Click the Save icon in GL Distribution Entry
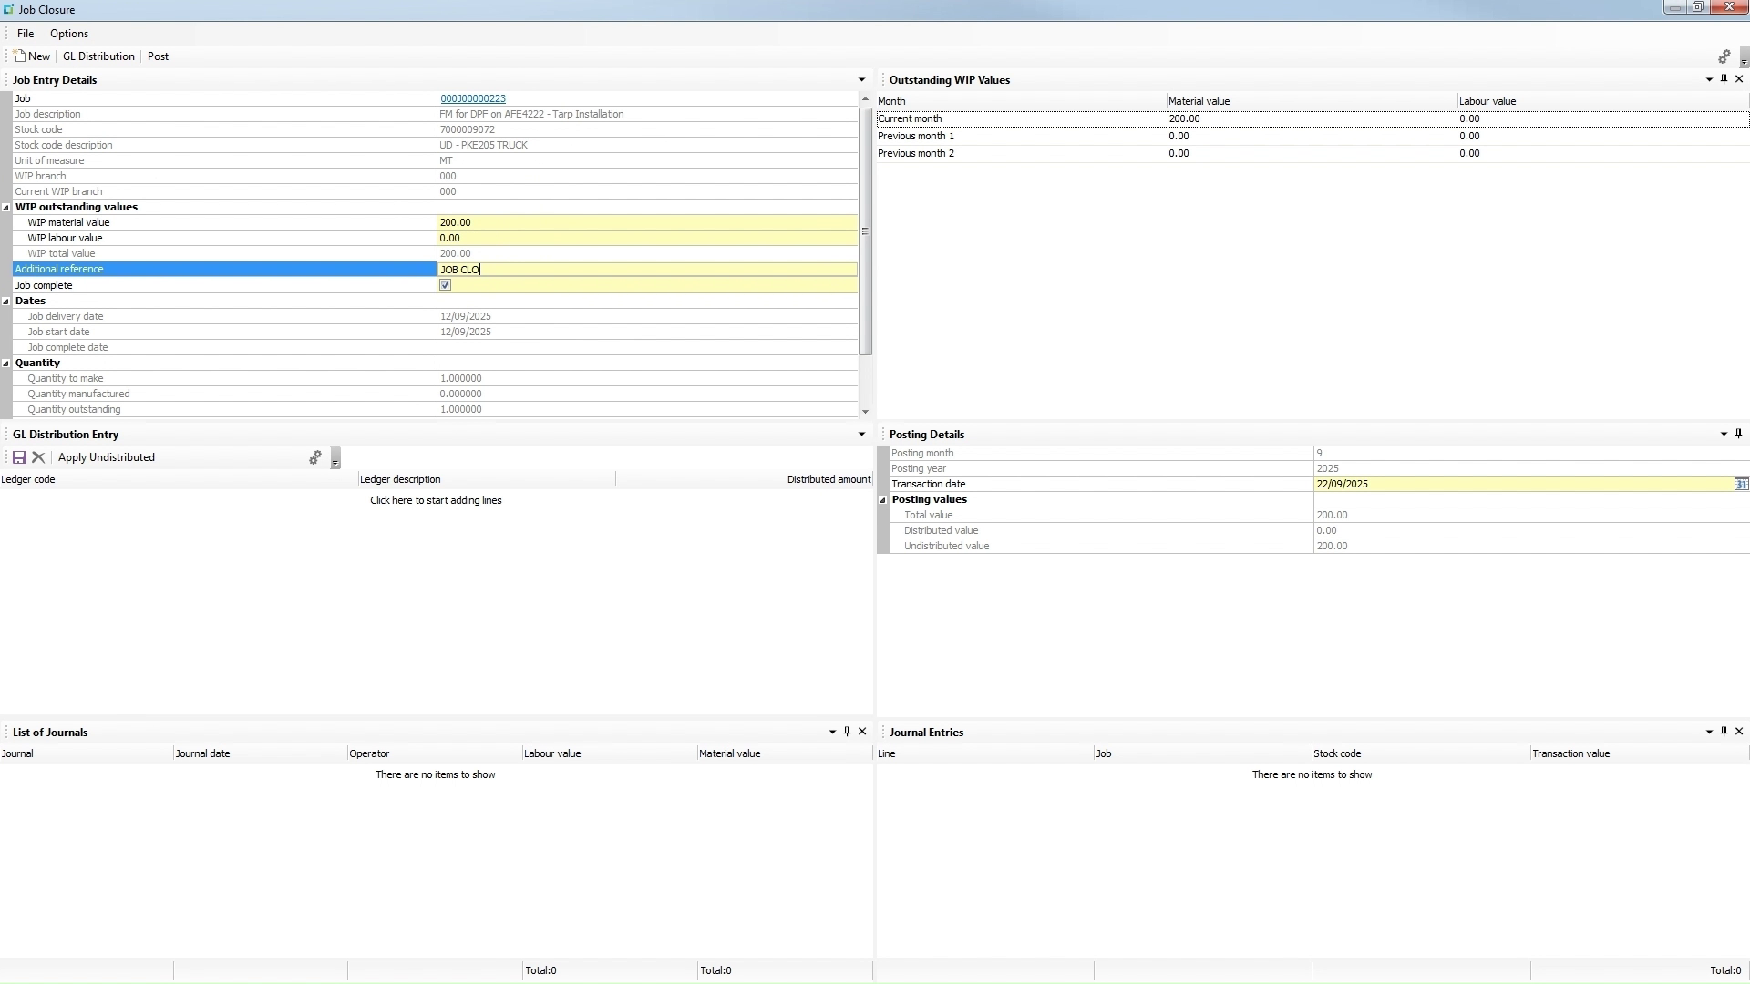The width and height of the screenshot is (1750, 984). tap(19, 457)
